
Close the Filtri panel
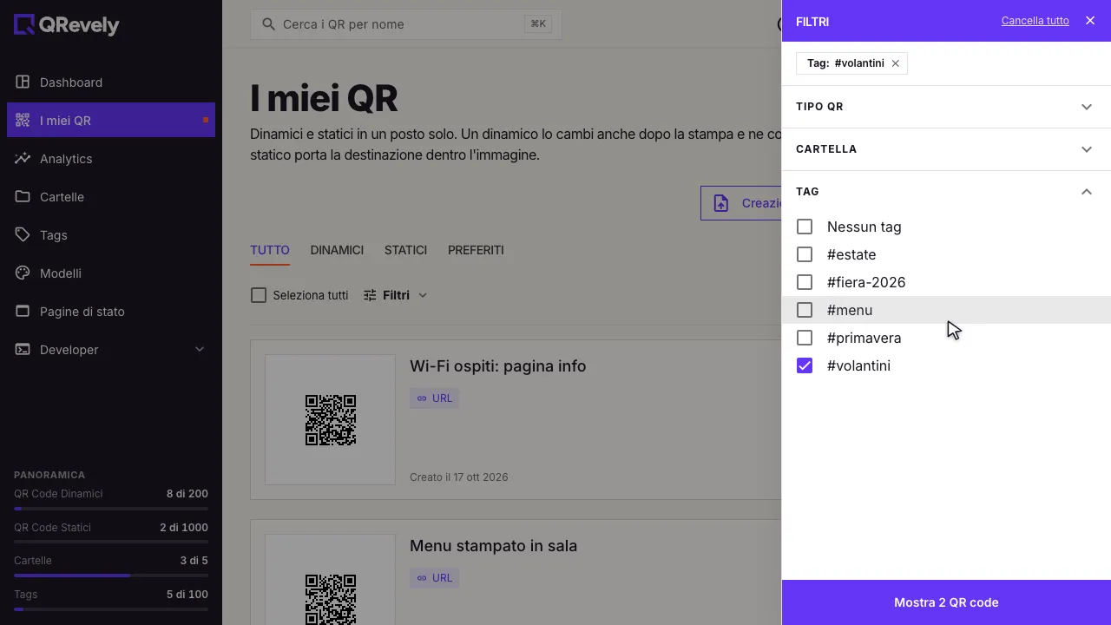coord(1090,21)
